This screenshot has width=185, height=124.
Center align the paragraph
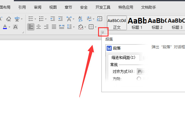pos(39,27)
